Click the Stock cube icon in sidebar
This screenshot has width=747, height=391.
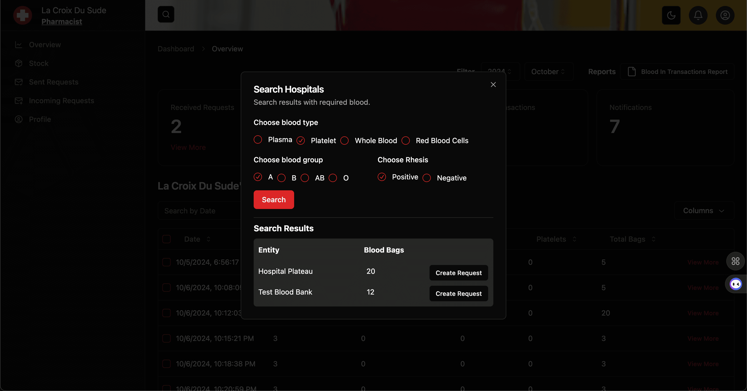point(19,63)
